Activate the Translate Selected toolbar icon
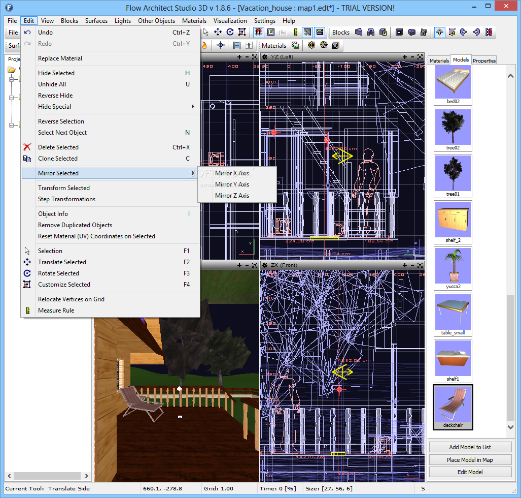 pyautogui.click(x=218, y=32)
